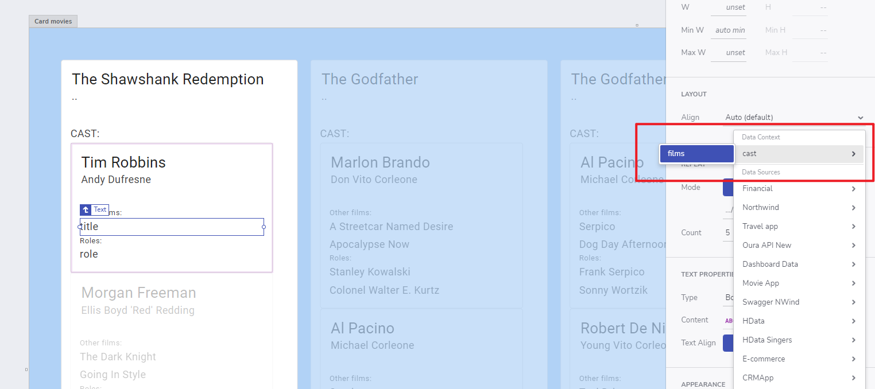Image resolution: width=875 pixels, height=389 pixels.
Task: Select parent using the arrow on Text tag
Action: point(86,210)
